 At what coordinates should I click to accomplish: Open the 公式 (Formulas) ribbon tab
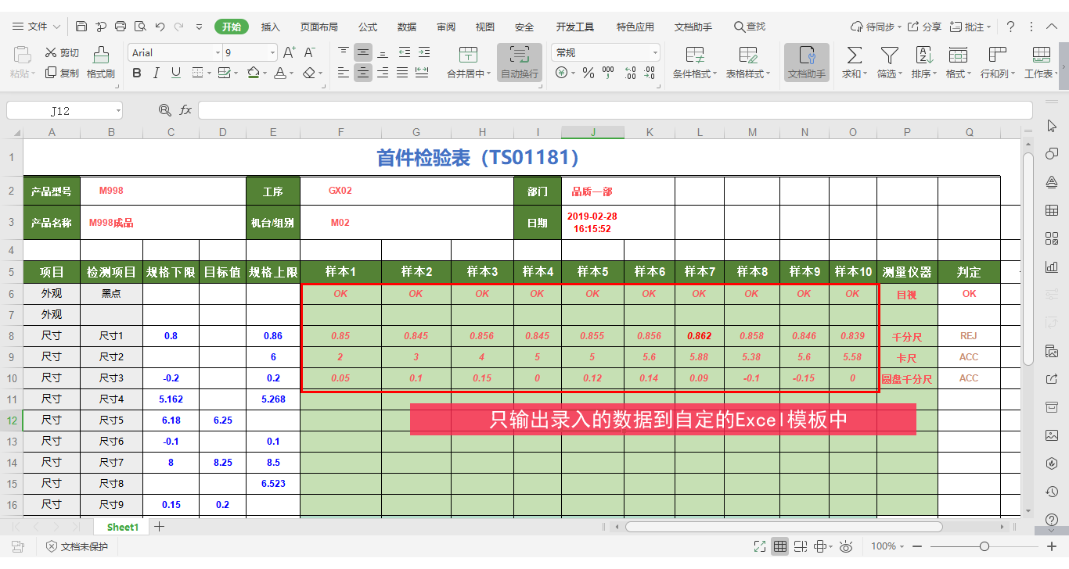(368, 27)
